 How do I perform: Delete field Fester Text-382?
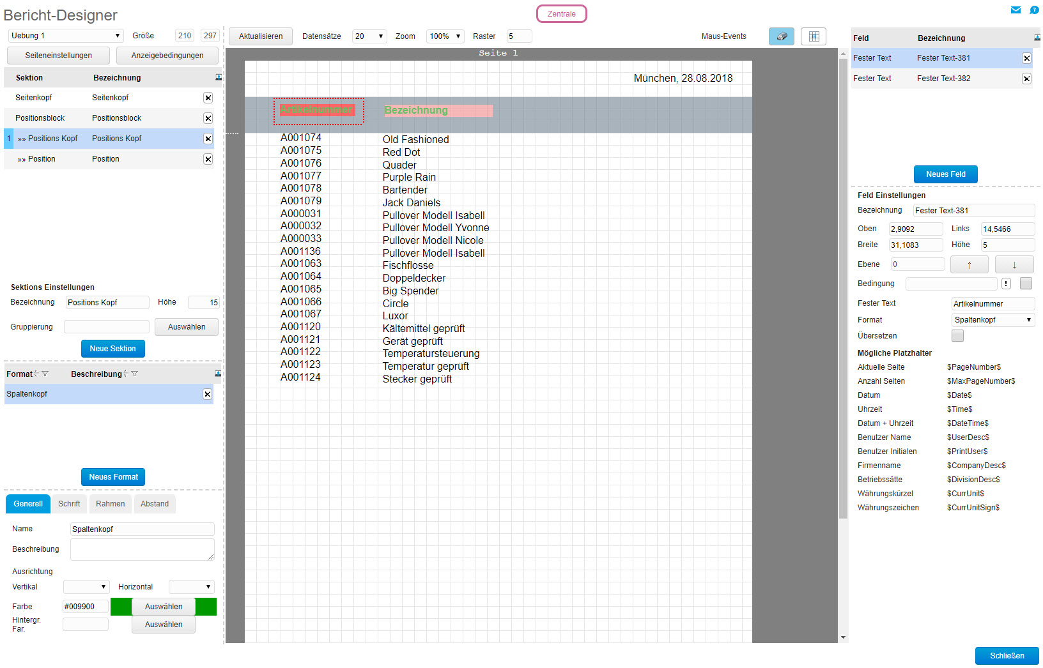click(x=1026, y=79)
